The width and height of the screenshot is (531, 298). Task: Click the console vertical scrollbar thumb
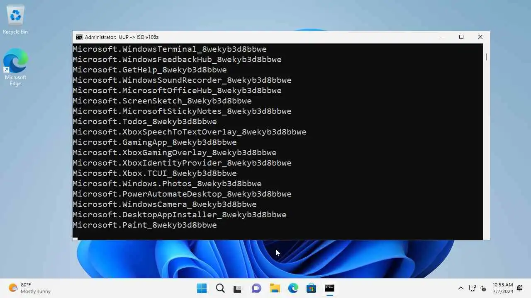tap(486, 57)
